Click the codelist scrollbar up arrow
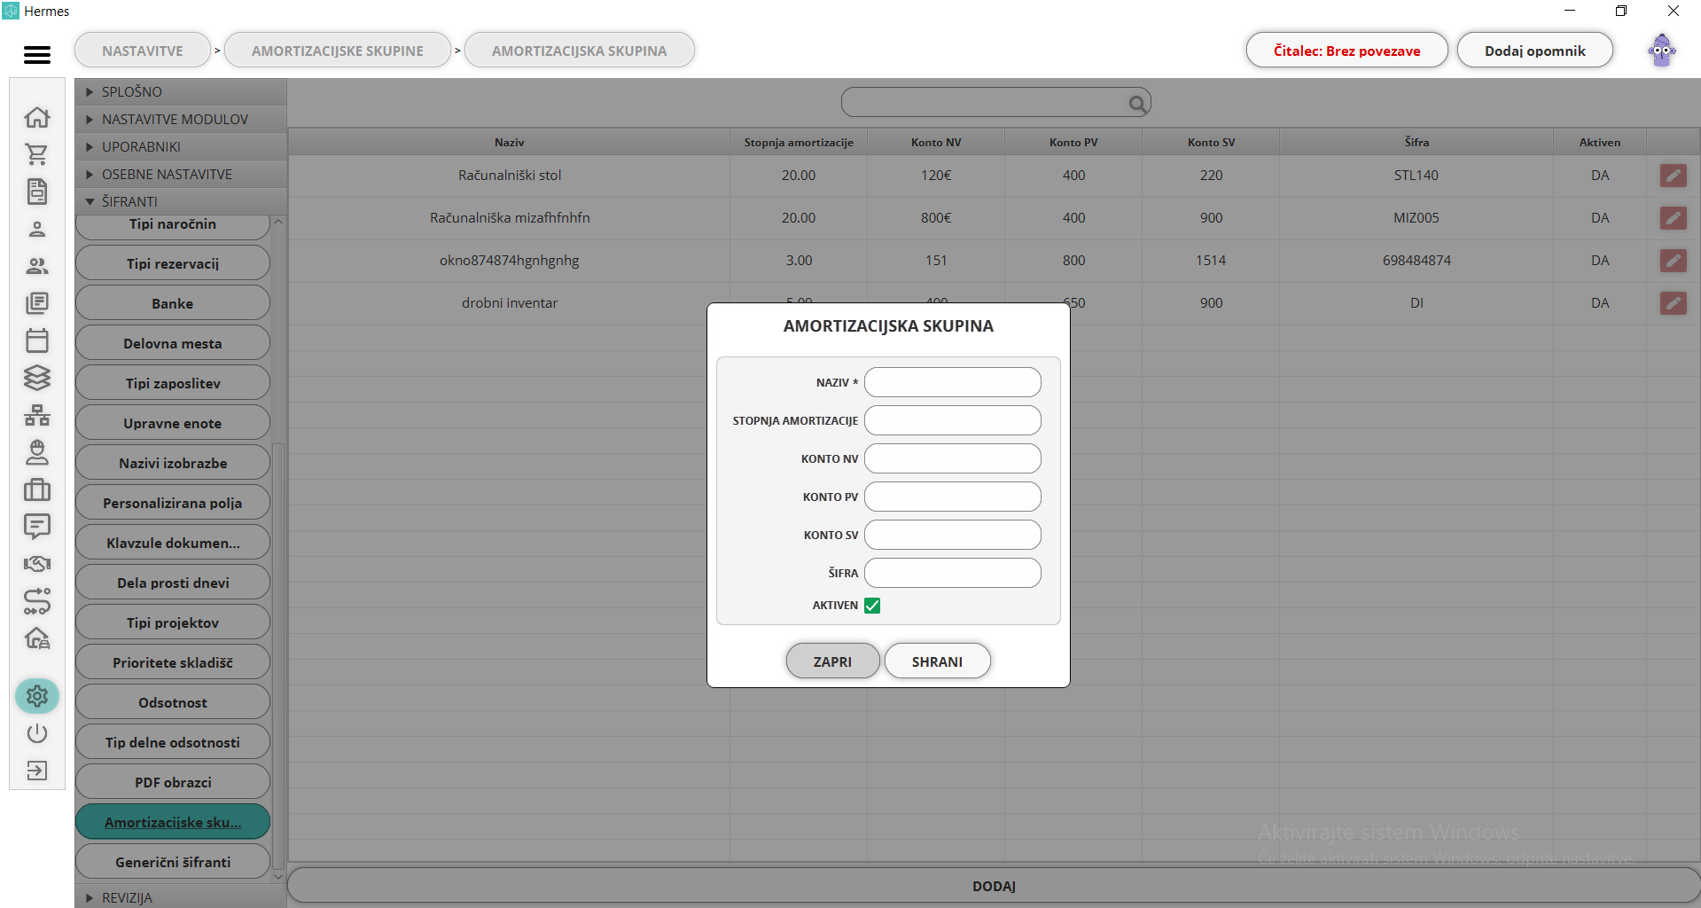The image size is (1701, 908). [x=278, y=222]
